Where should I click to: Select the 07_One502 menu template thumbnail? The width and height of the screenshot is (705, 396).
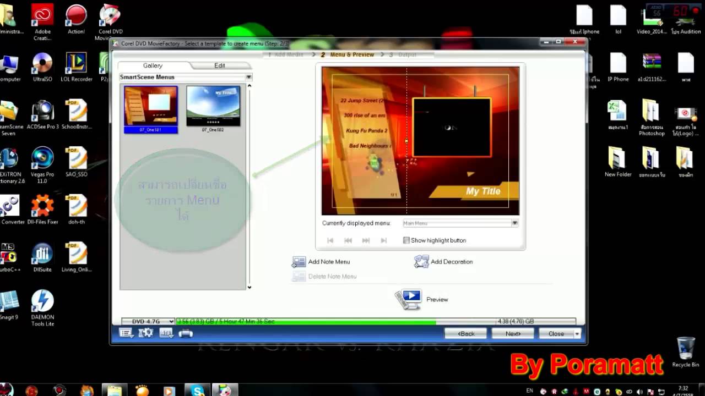point(213,109)
